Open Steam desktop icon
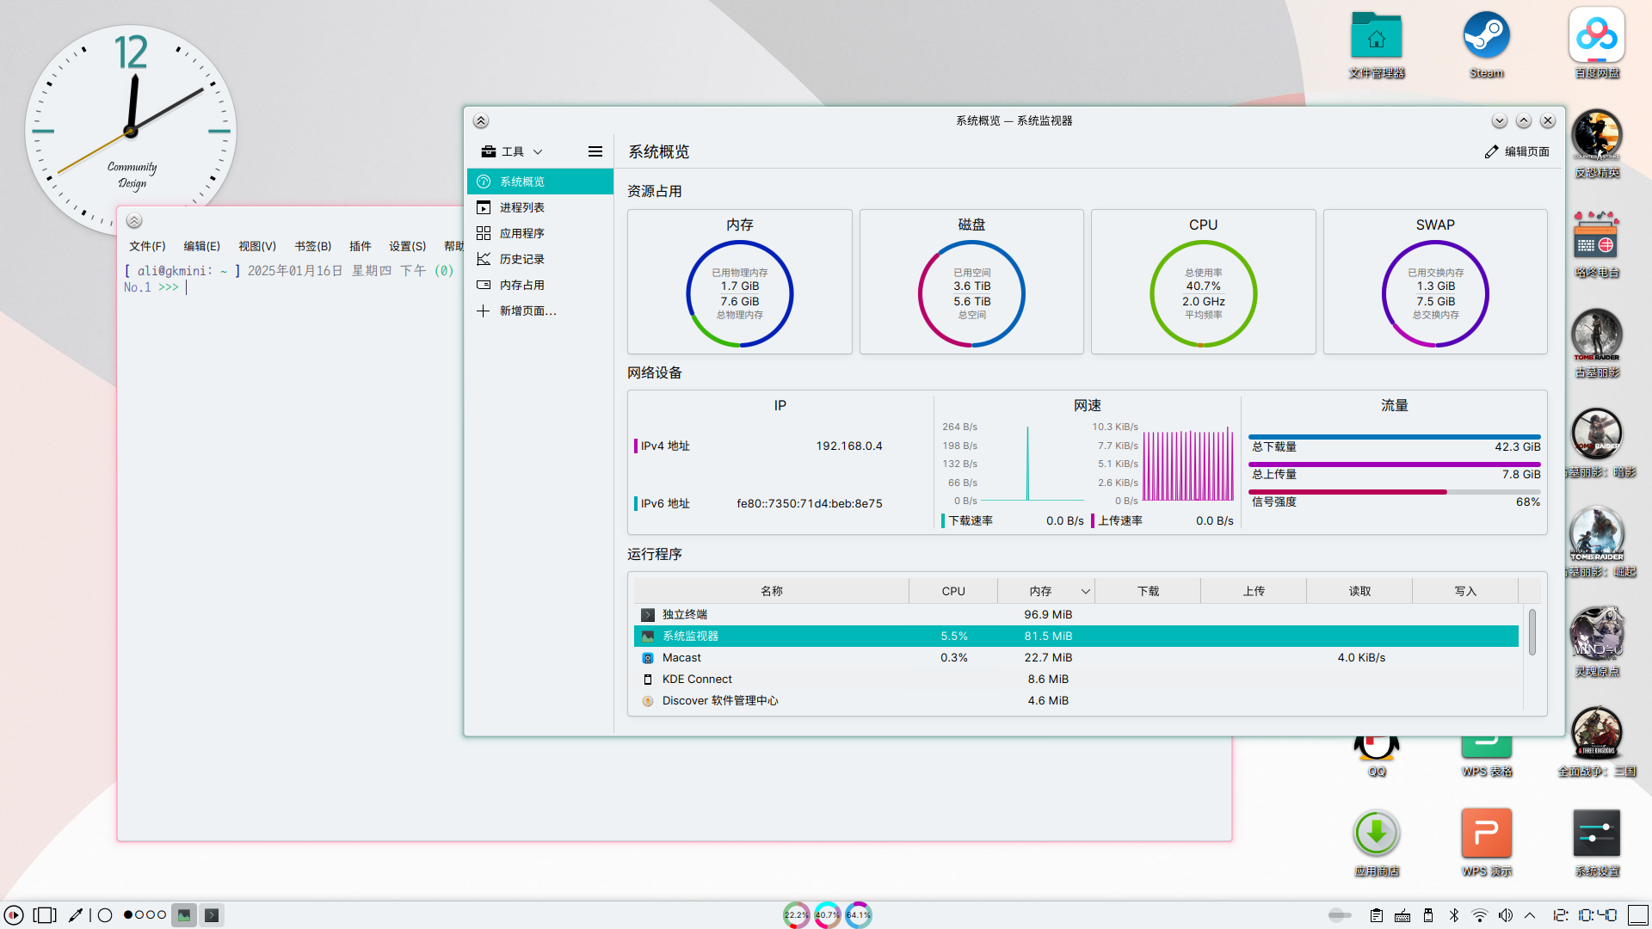 point(1486,45)
